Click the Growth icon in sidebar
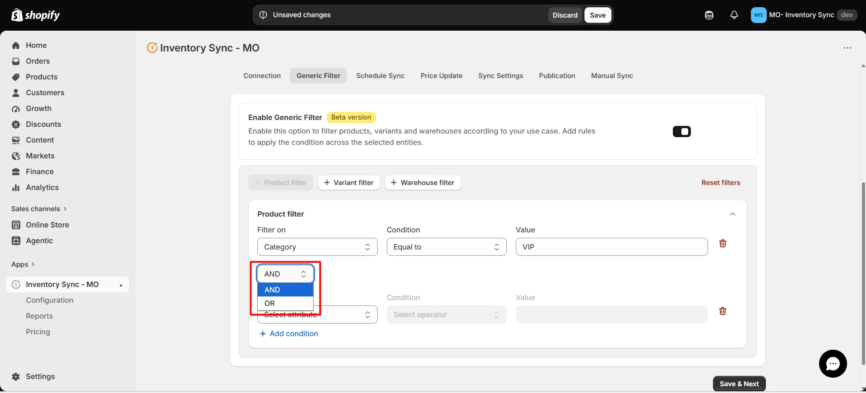The width and height of the screenshot is (866, 393). point(16,108)
